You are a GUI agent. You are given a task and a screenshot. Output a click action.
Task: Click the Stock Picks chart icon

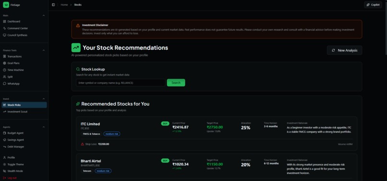(x=4, y=105)
